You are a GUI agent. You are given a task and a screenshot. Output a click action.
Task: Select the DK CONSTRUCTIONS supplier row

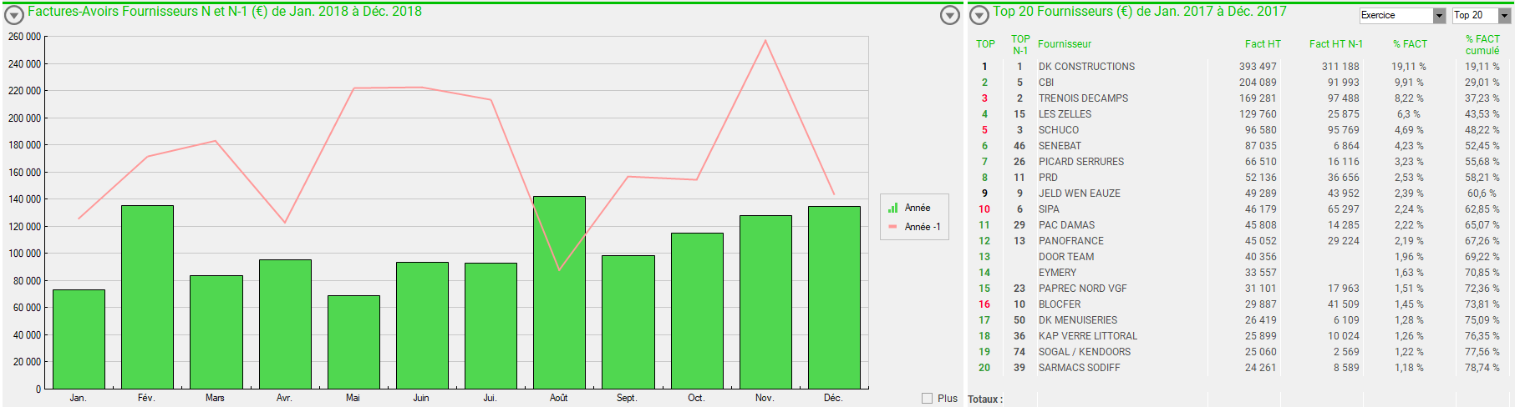point(1240,67)
